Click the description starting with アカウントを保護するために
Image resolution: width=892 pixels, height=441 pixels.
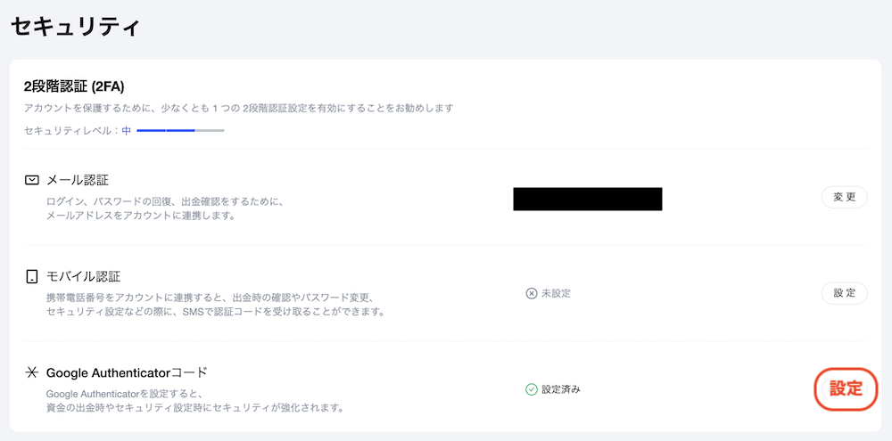[x=238, y=108]
